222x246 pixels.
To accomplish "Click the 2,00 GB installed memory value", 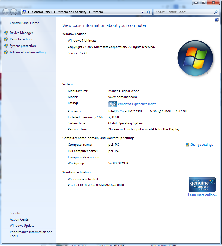I will (114, 117).
